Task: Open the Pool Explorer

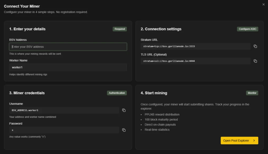Action: (237, 140)
